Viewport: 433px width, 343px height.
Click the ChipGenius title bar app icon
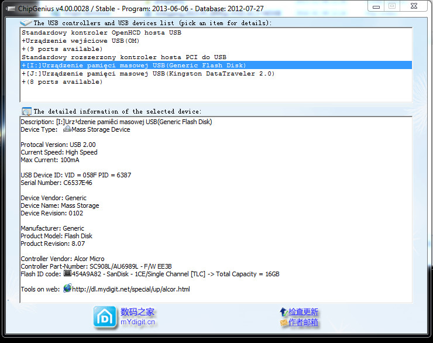pyautogui.click(x=11, y=9)
